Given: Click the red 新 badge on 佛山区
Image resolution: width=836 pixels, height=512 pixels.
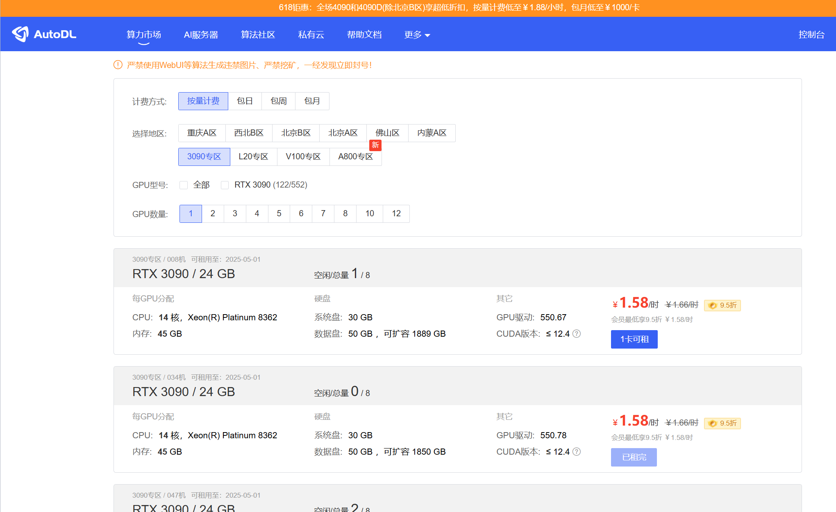Looking at the screenshot, I should pyautogui.click(x=375, y=145).
